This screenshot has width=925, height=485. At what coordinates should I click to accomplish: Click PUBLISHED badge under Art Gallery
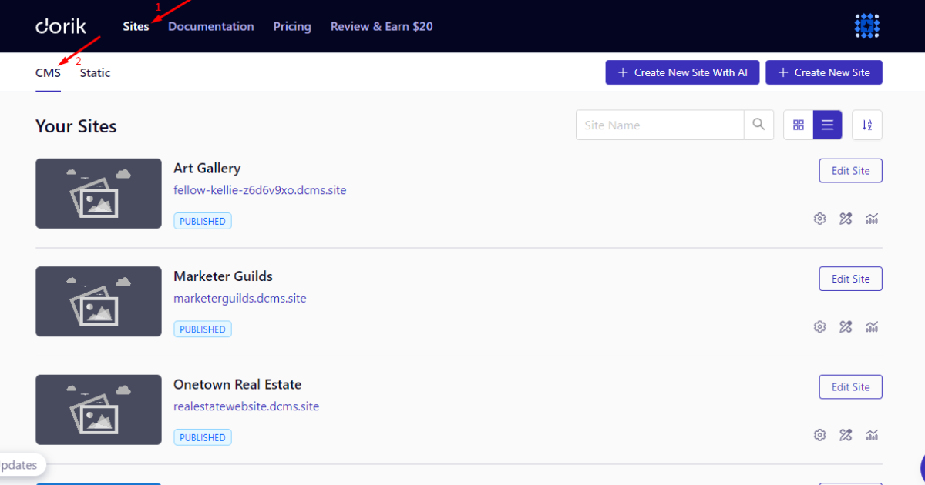click(x=203, y=221)
